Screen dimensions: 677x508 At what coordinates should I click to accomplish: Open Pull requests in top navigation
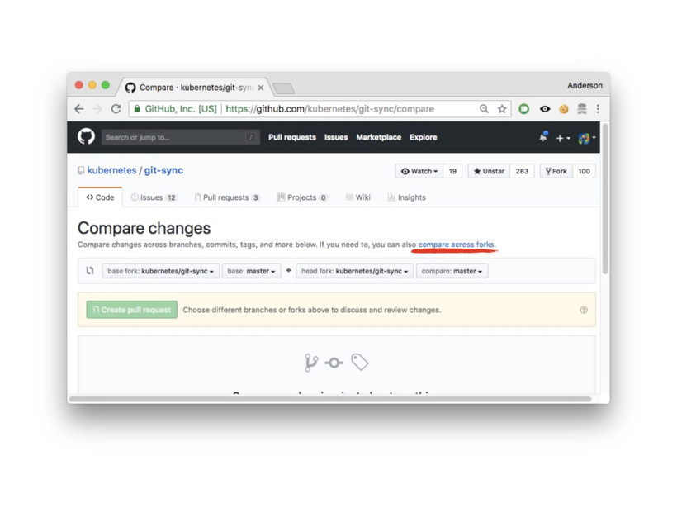point(292,137)
